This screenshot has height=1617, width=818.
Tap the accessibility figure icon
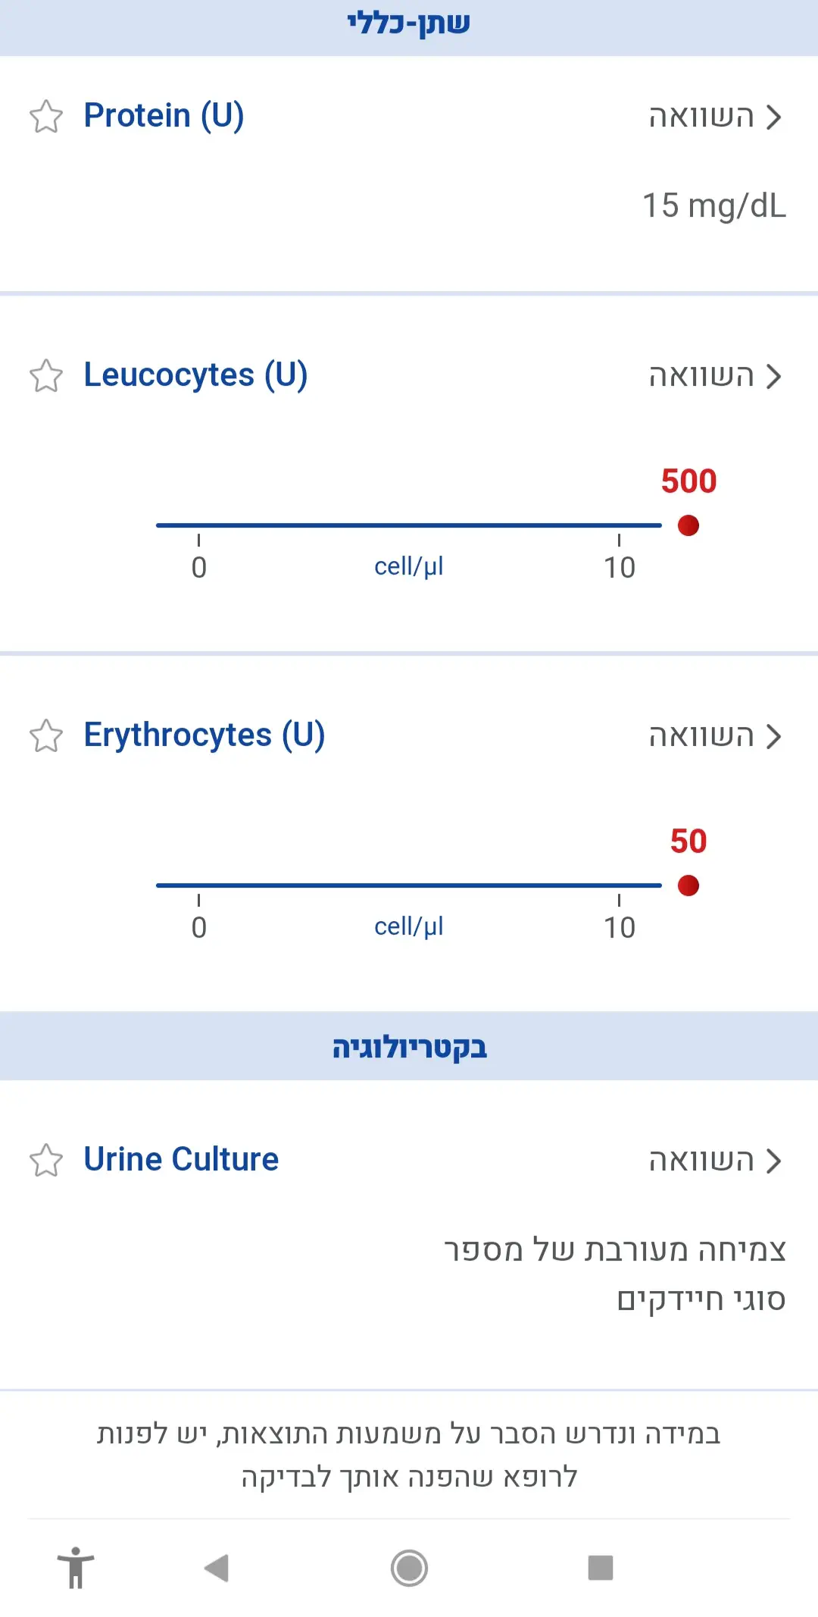click(76, 1568)
